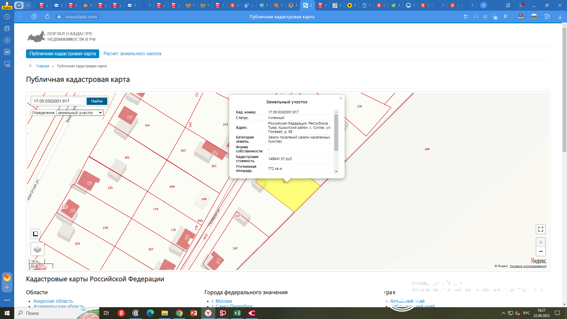The width and height of the screenshot is (567, 319).
Task: Zoom in the map with plus
Action: pos(540,242)
